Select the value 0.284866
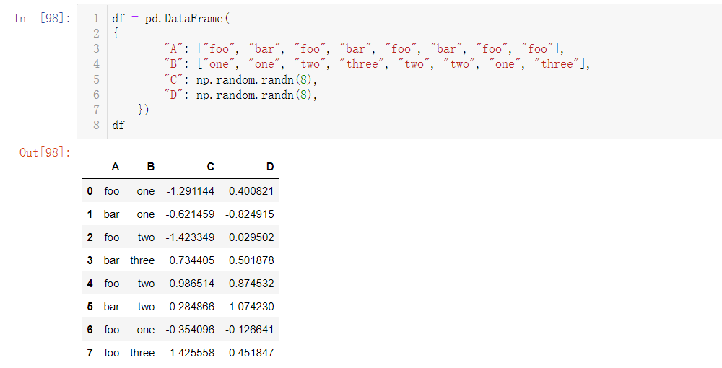Screen dimensions: 722x368 click(x=192, y=307)
